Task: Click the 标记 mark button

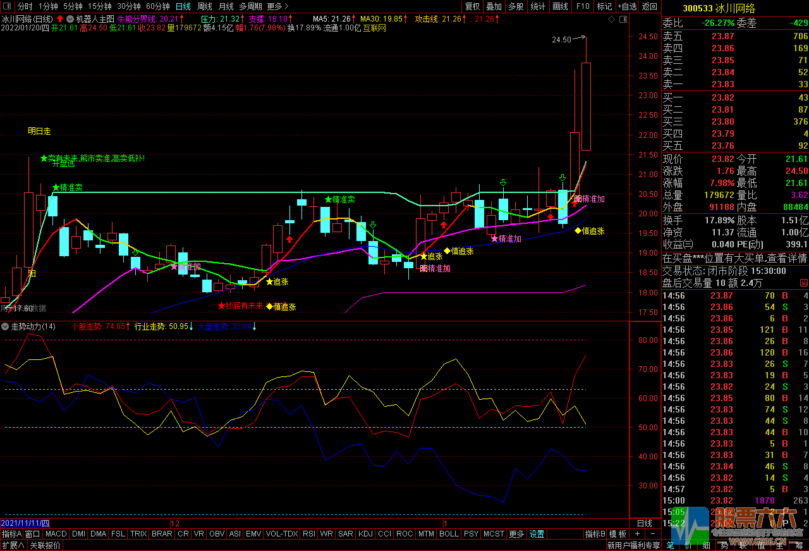Action: (605, 6)
